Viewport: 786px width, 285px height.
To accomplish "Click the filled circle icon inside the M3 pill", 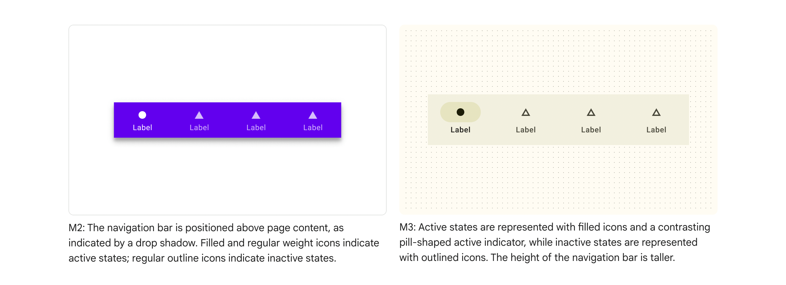I will point(460,112).
